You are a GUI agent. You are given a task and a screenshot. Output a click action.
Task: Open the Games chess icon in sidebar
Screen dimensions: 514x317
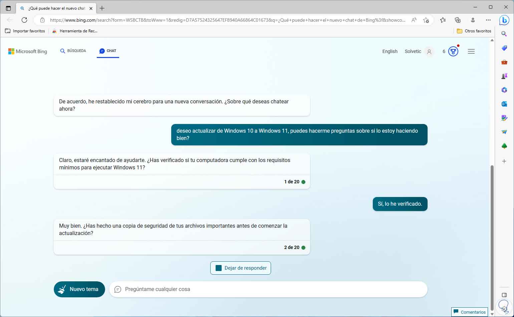504,76
